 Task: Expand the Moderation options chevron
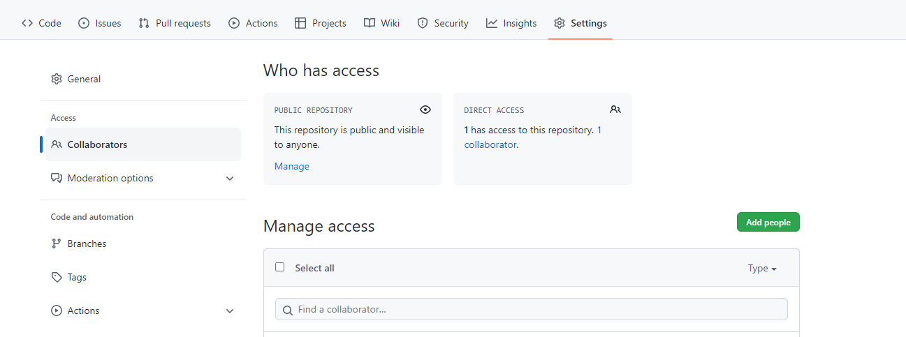tap(230, 179)
